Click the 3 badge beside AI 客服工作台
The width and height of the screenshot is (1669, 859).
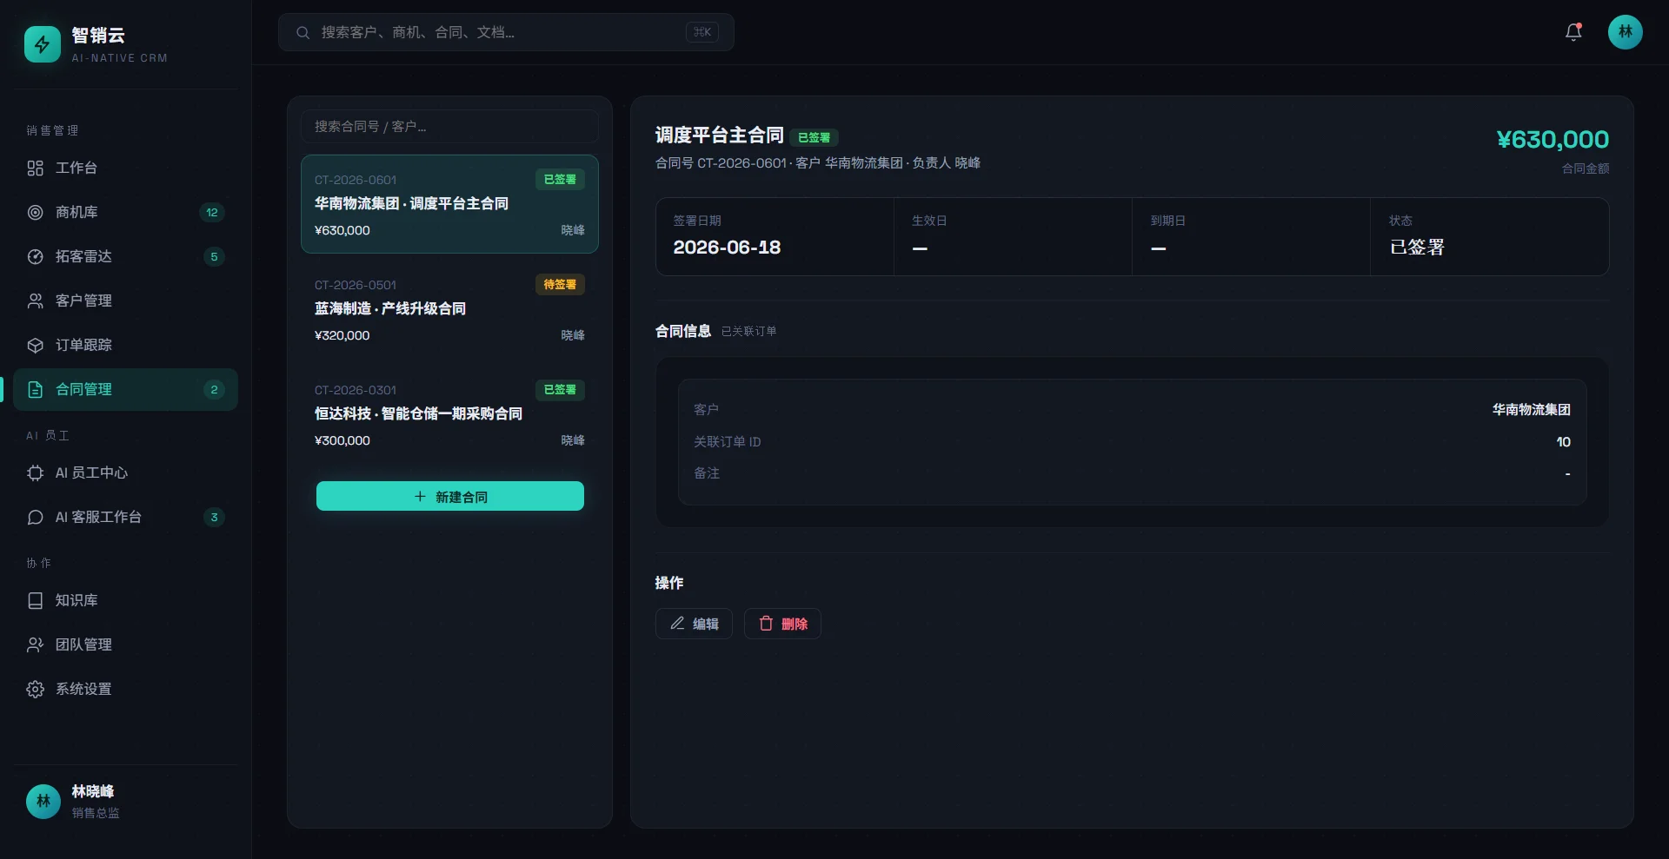(x=214, y=517)
